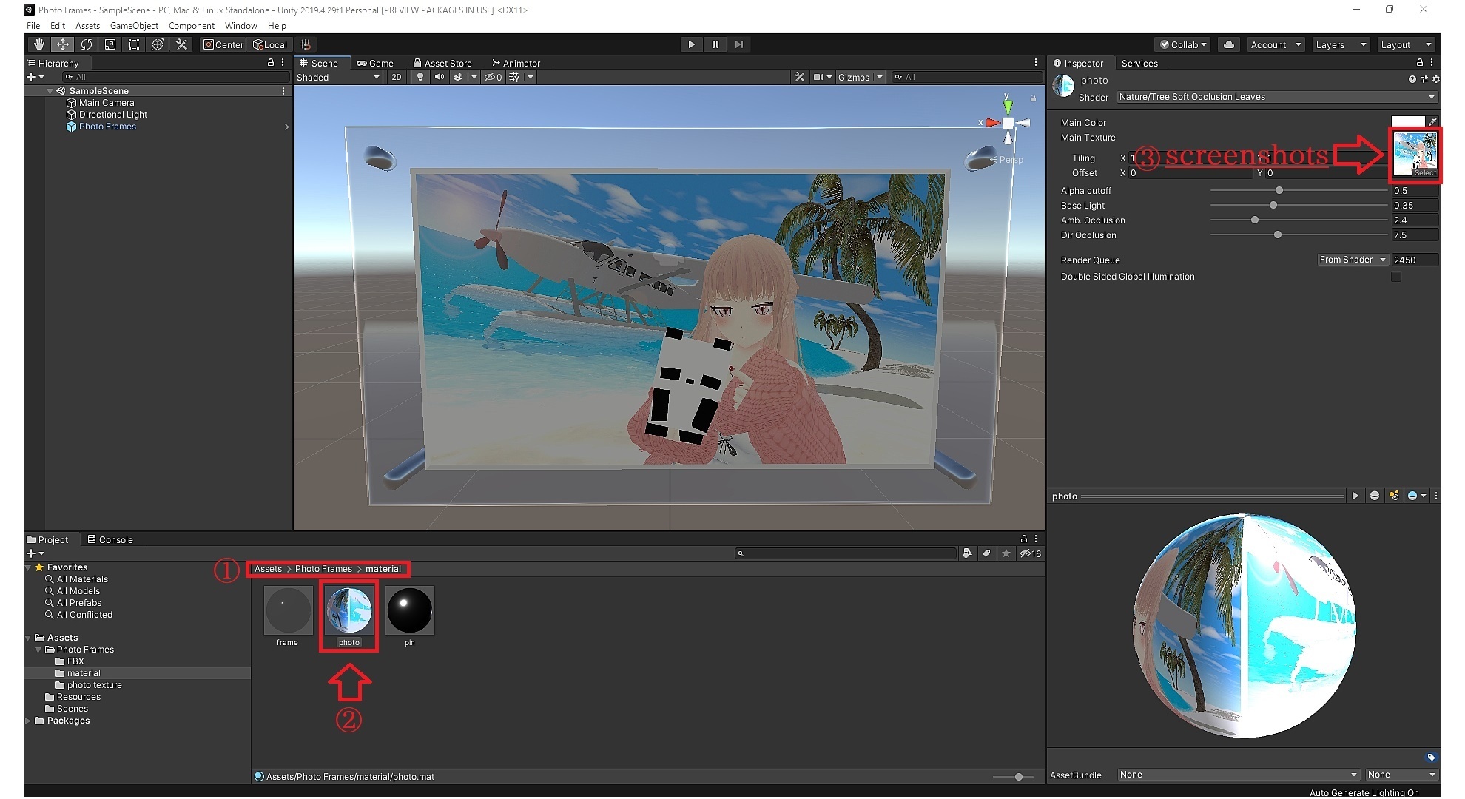Viewport: 1465px width, 799px height.
Task: Mute scene audio in the Scene toolbar
Action: (x=439, y=77)
